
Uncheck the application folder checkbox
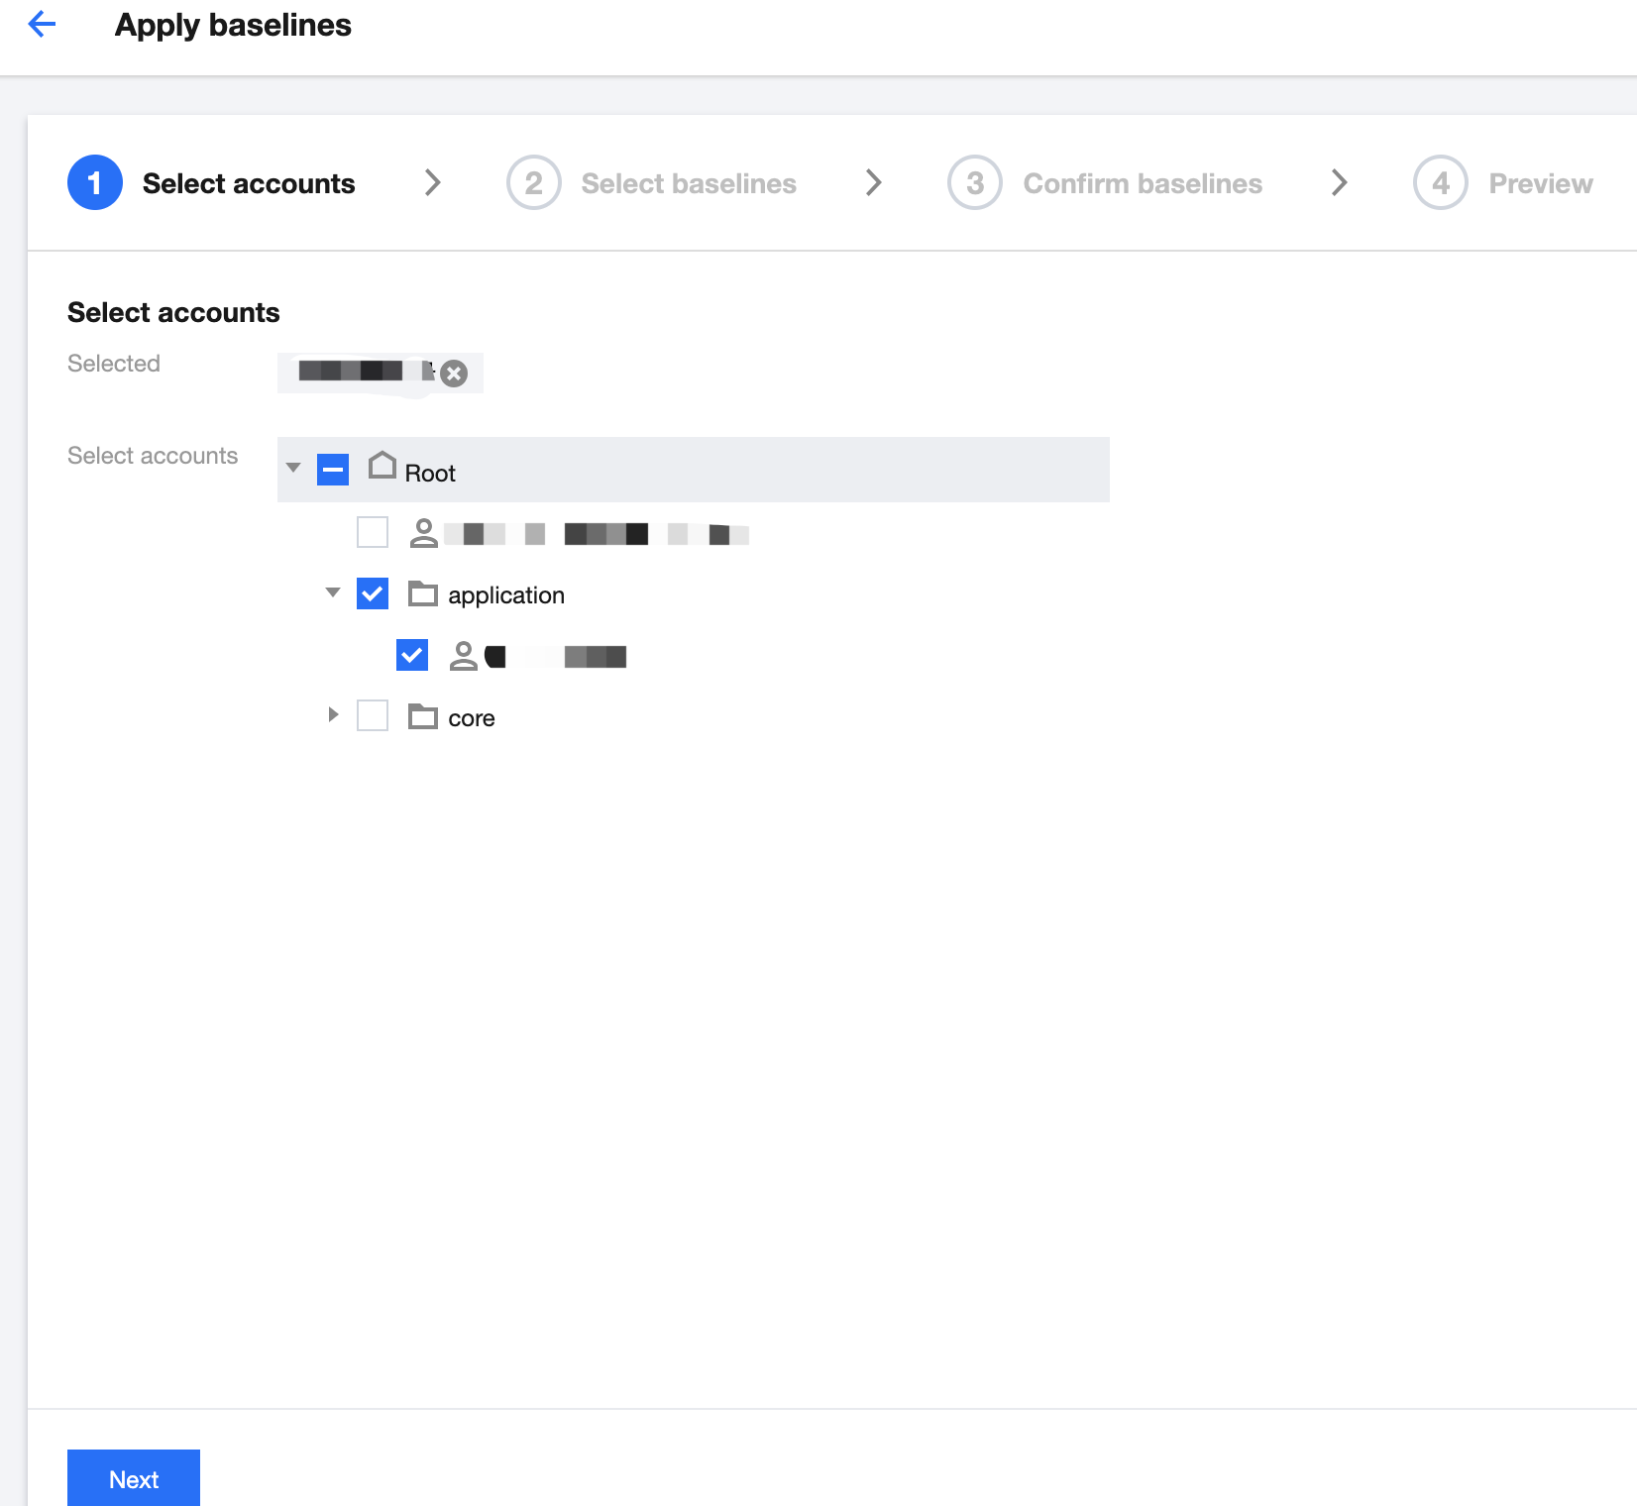(373, 594)
